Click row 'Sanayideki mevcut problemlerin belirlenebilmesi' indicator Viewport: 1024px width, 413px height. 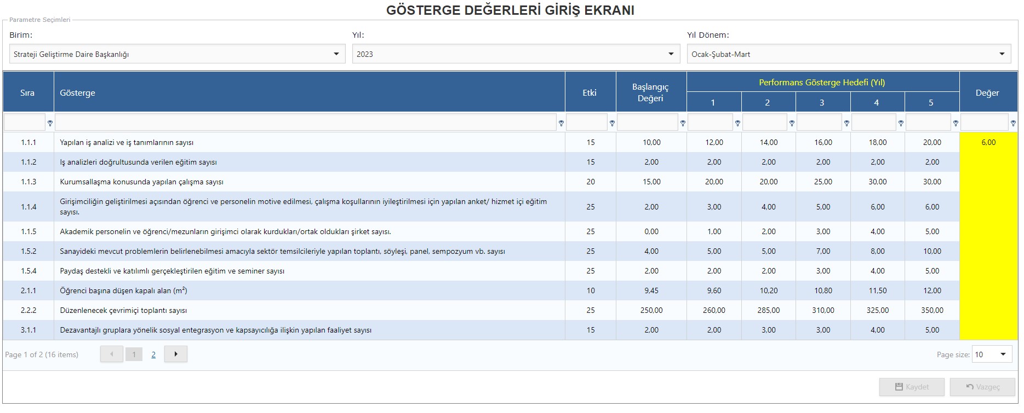click(x=510, y=251)
